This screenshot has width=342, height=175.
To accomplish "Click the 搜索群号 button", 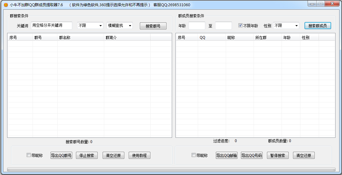I will pos(153,26).
